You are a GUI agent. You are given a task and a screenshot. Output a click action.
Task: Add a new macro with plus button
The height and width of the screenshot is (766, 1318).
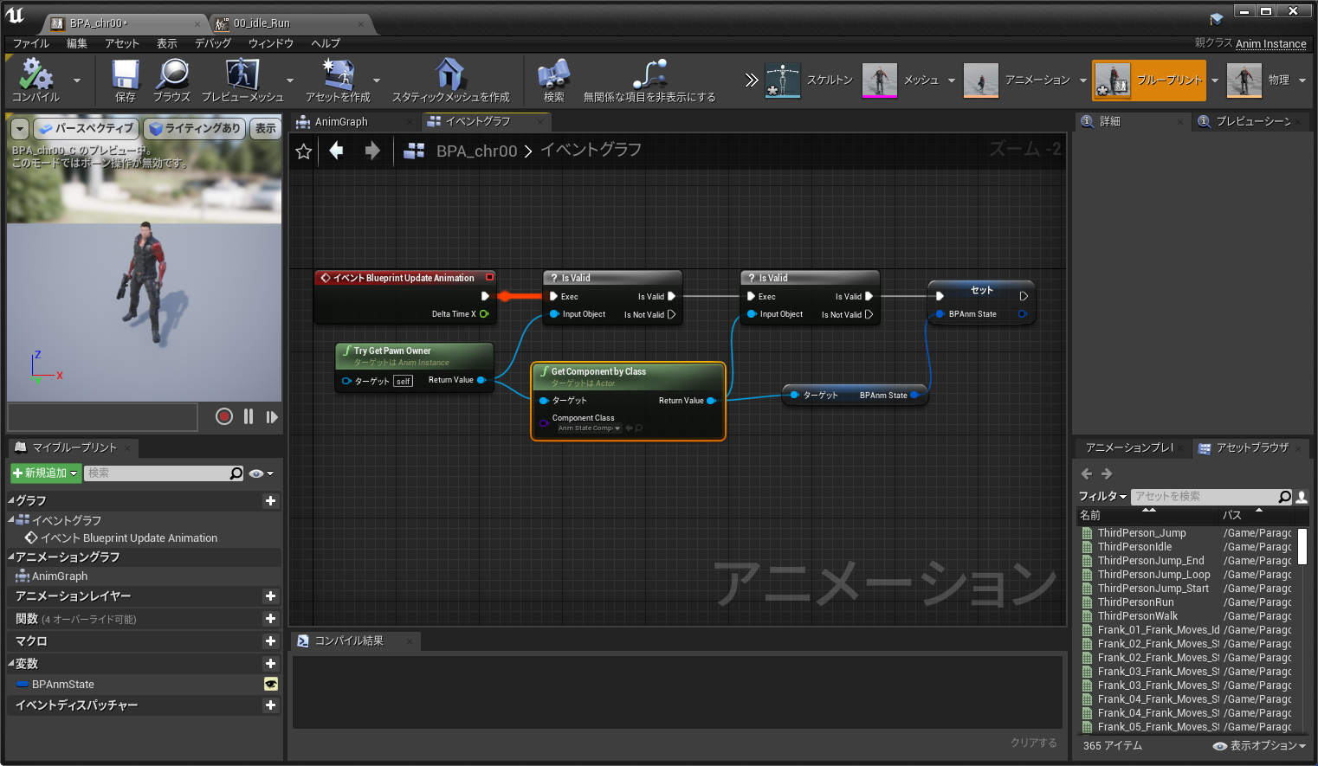pos(271,640)
